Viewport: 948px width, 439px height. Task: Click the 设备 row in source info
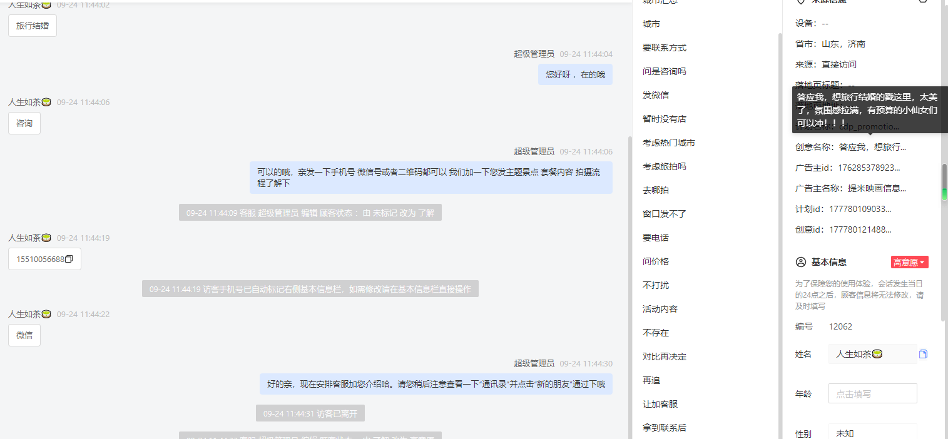812,23
